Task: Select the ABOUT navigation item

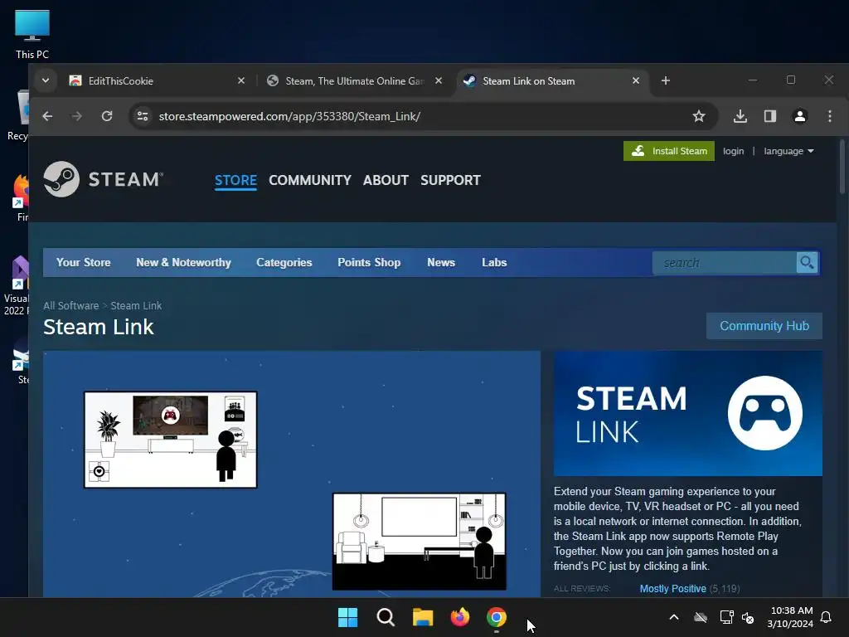Action: [x=386, y=180]
